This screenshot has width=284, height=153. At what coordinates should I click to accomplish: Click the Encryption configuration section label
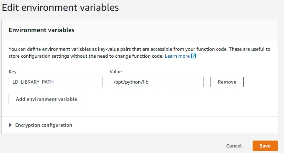tap(43, 125)
